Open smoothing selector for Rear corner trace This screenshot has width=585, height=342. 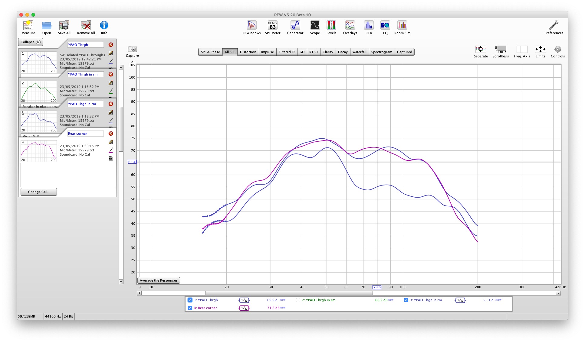point(244,308)
